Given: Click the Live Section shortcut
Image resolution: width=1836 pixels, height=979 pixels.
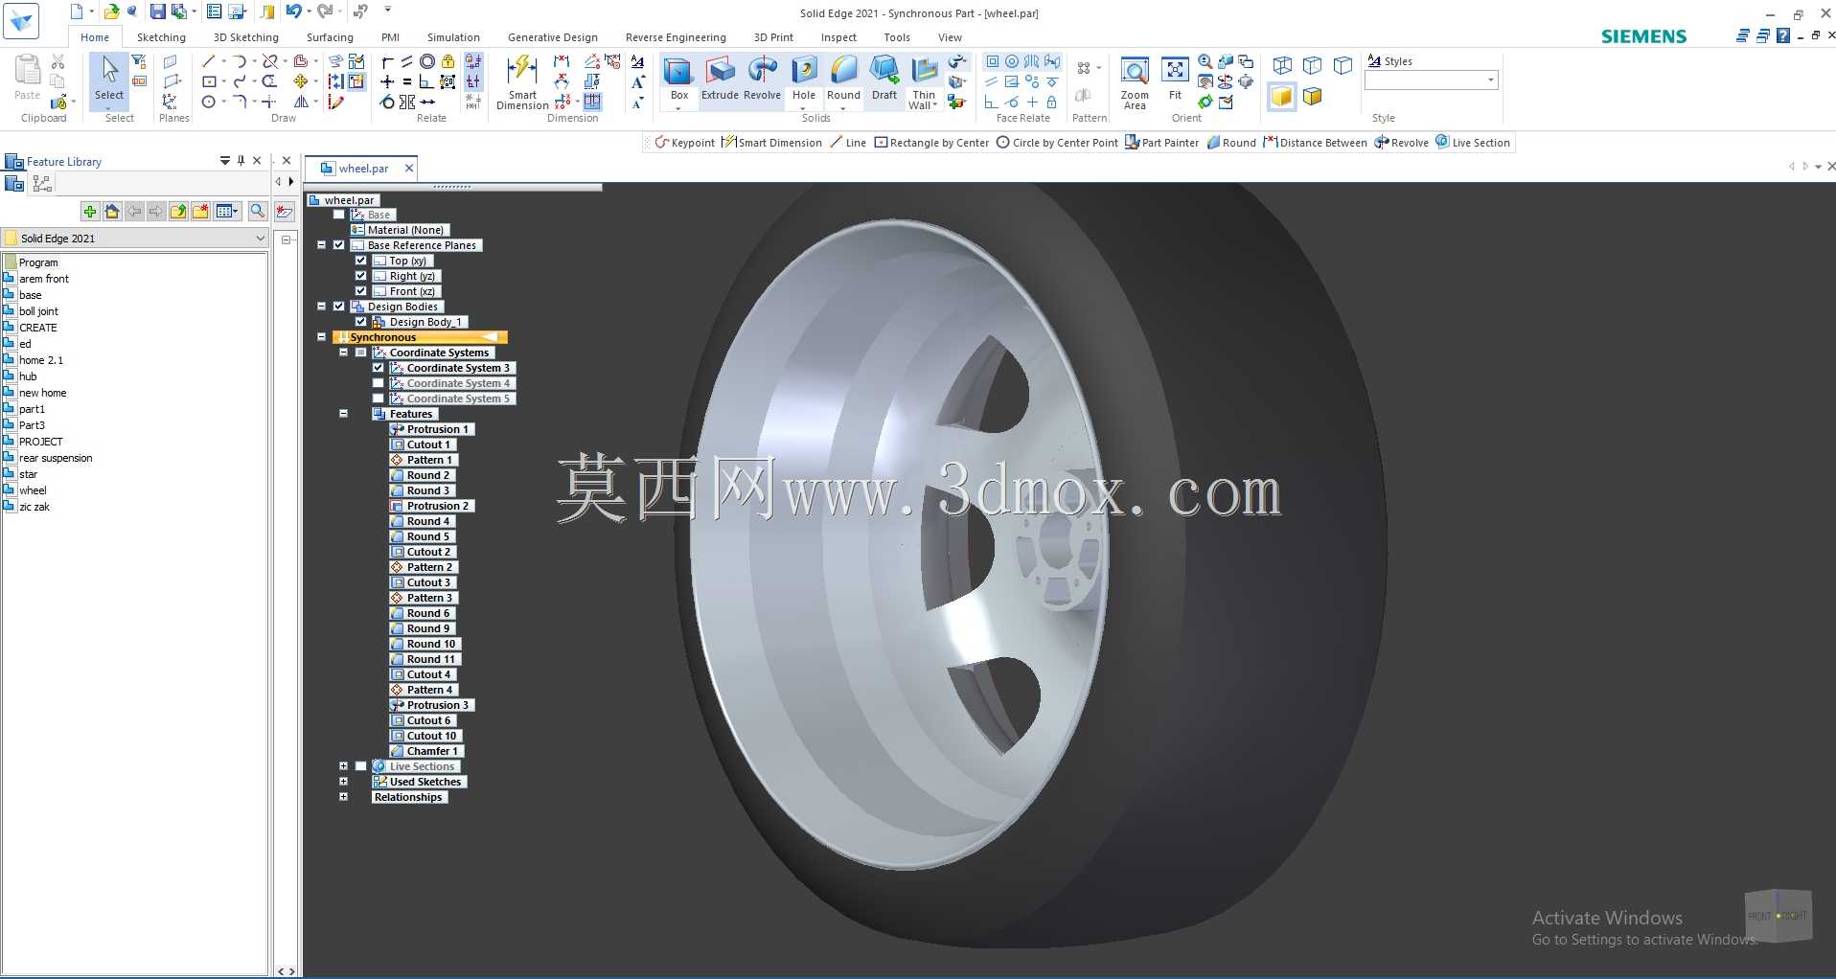Looking at the screenshot, I should pos(1473,143).
